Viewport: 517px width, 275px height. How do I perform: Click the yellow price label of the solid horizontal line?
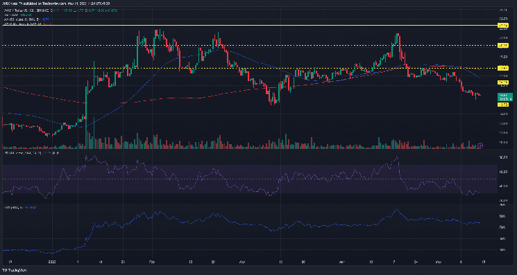502,26
